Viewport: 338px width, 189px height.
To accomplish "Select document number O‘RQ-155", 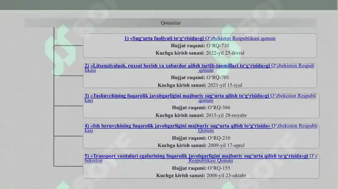I will [219, 168].
